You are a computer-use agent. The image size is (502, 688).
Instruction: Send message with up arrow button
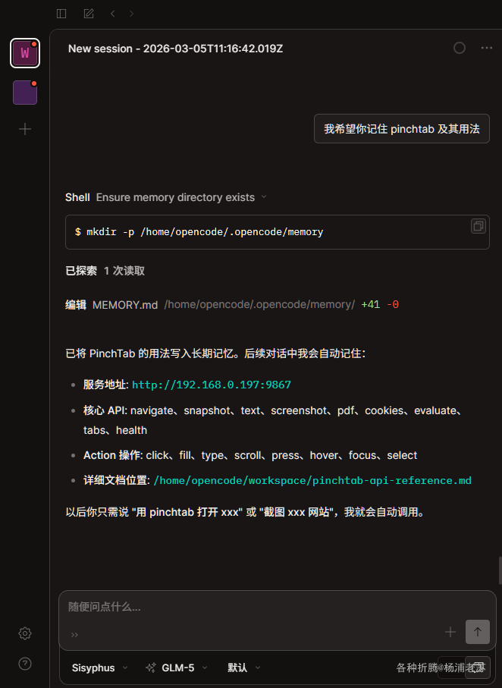[x=478, y=632]
